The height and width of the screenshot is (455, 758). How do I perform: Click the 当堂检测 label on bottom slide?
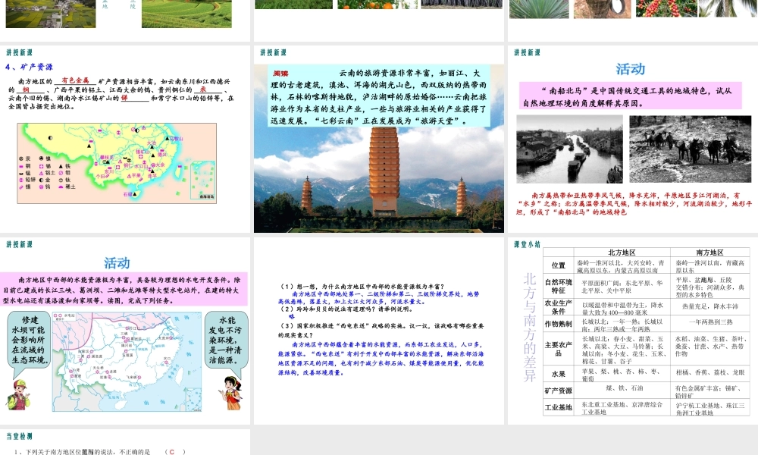[x=20, y=436]
